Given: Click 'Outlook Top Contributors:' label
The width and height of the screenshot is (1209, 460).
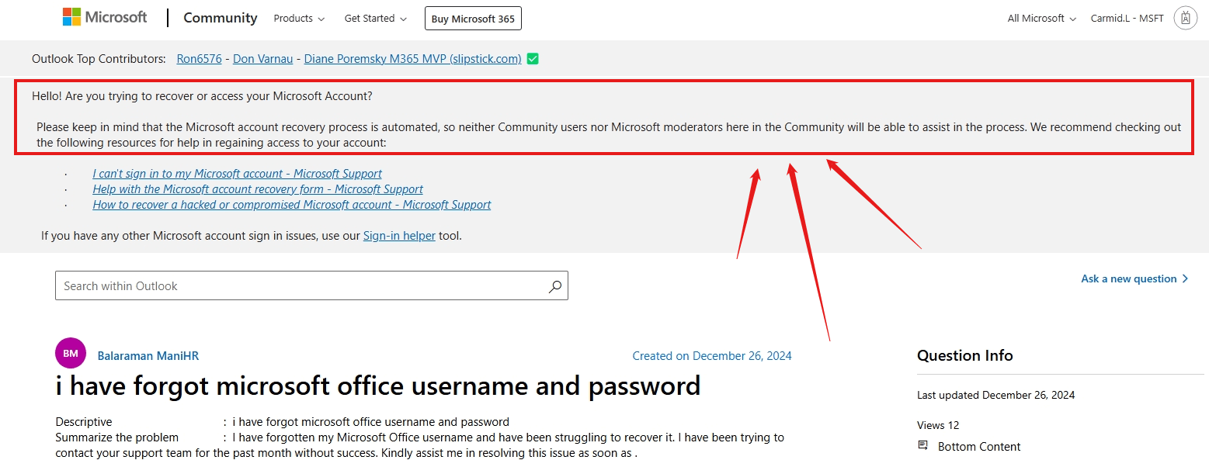Looking at the screenshot, I should [x=99, y=59].
